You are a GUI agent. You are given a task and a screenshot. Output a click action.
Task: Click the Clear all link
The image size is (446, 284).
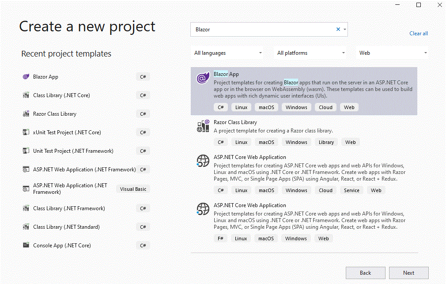(x=419, y=34)
